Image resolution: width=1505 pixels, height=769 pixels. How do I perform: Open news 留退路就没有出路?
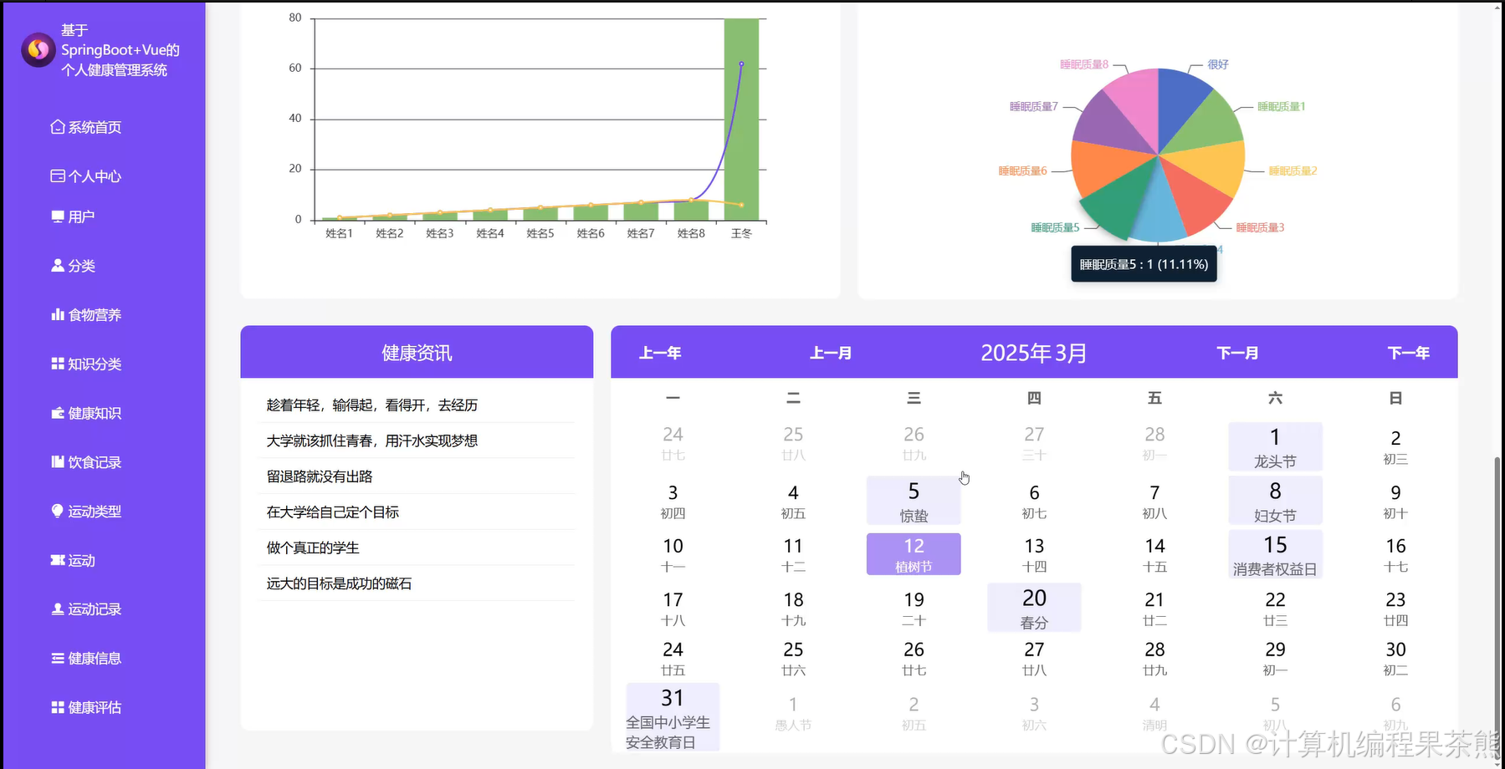pos(320,476)
